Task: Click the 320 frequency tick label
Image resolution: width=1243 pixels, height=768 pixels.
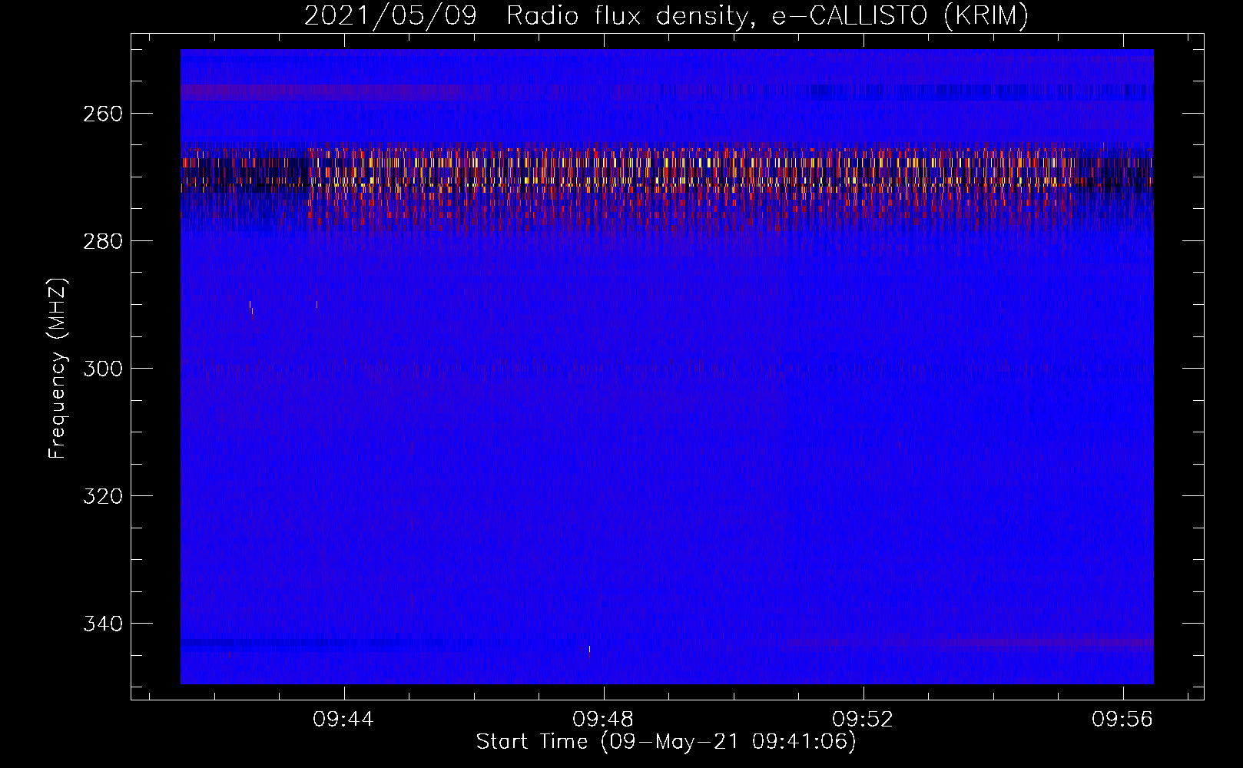Action: pos(103,496)
